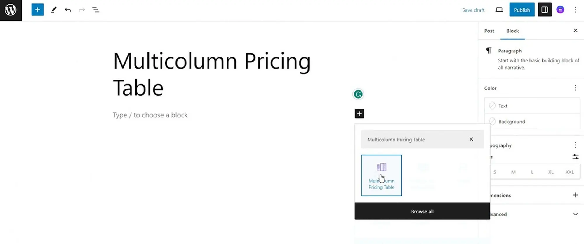Toggle the Settings sidebar panel icon
The image size is (584, 244).
545,10
